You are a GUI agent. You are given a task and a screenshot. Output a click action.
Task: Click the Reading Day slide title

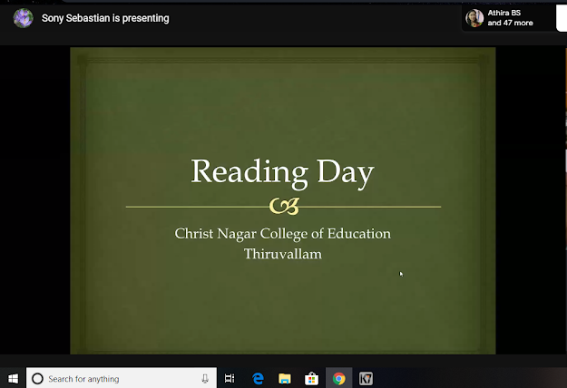(282, 172)
